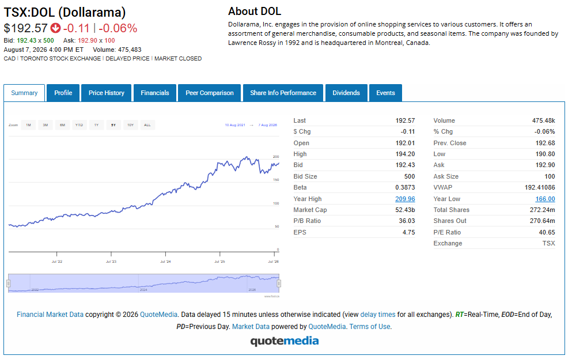Click the About DOL heading

coord(255,12)
